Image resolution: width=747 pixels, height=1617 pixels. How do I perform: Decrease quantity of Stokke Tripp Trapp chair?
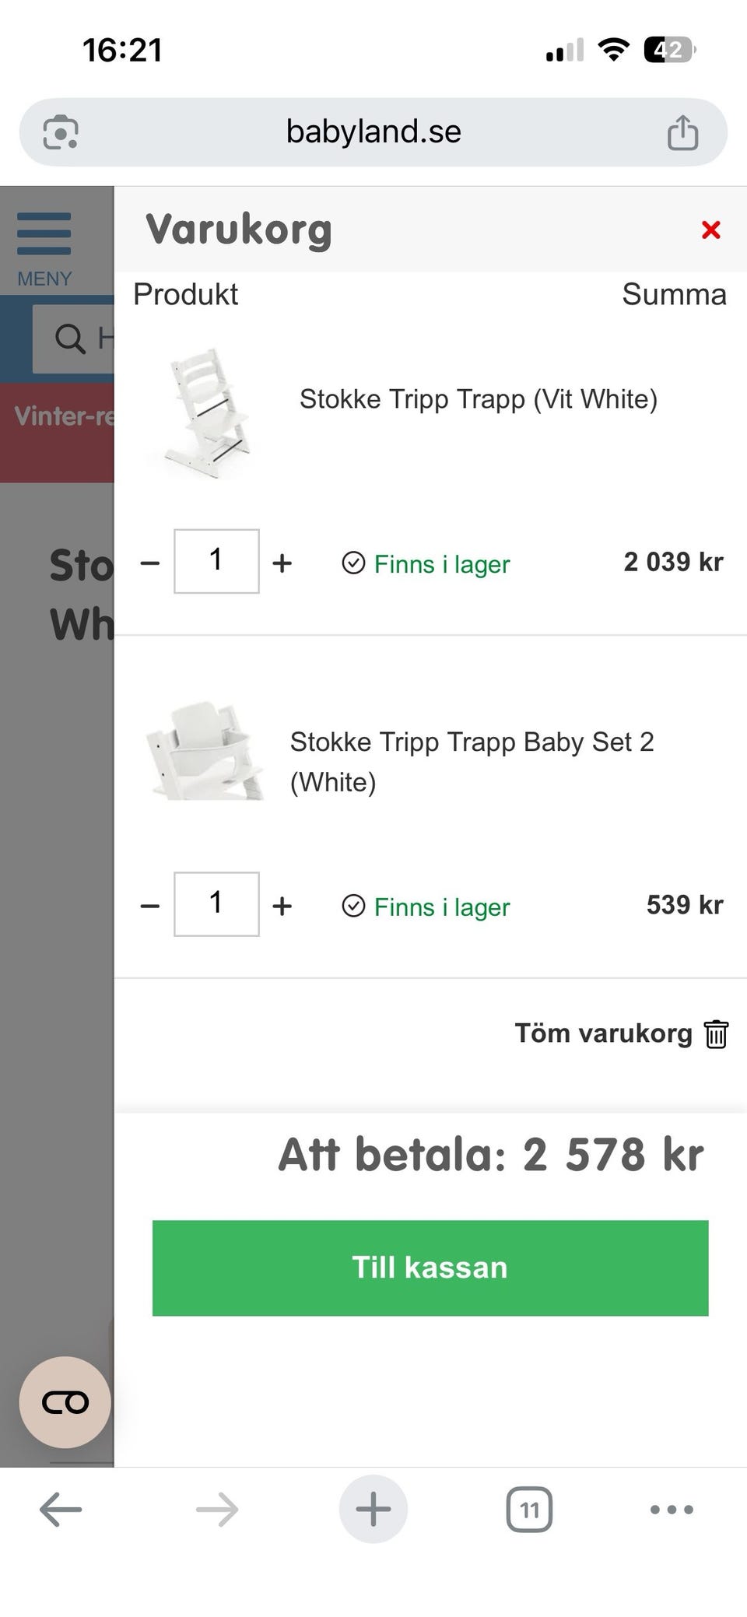coord(149,563)
